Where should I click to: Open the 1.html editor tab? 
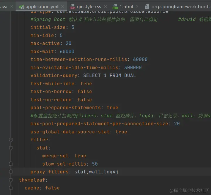(126, 6)
